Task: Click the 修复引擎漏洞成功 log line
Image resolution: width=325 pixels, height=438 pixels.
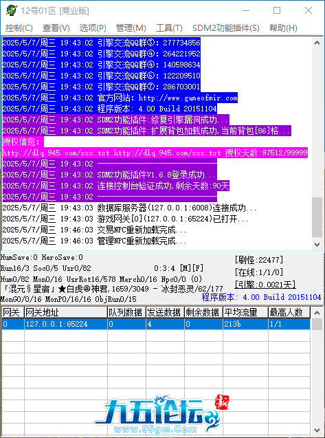Action: click(116, 120)
